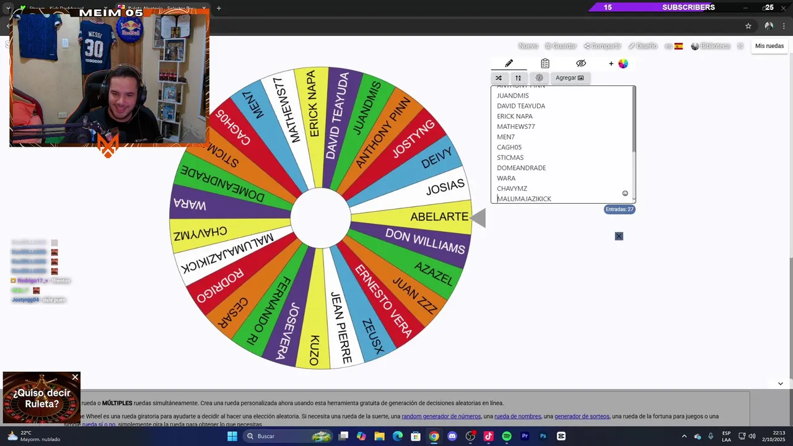Close the panel with the X below entries
The width and height of the screenshot is (793, 446).
(619, 236)
